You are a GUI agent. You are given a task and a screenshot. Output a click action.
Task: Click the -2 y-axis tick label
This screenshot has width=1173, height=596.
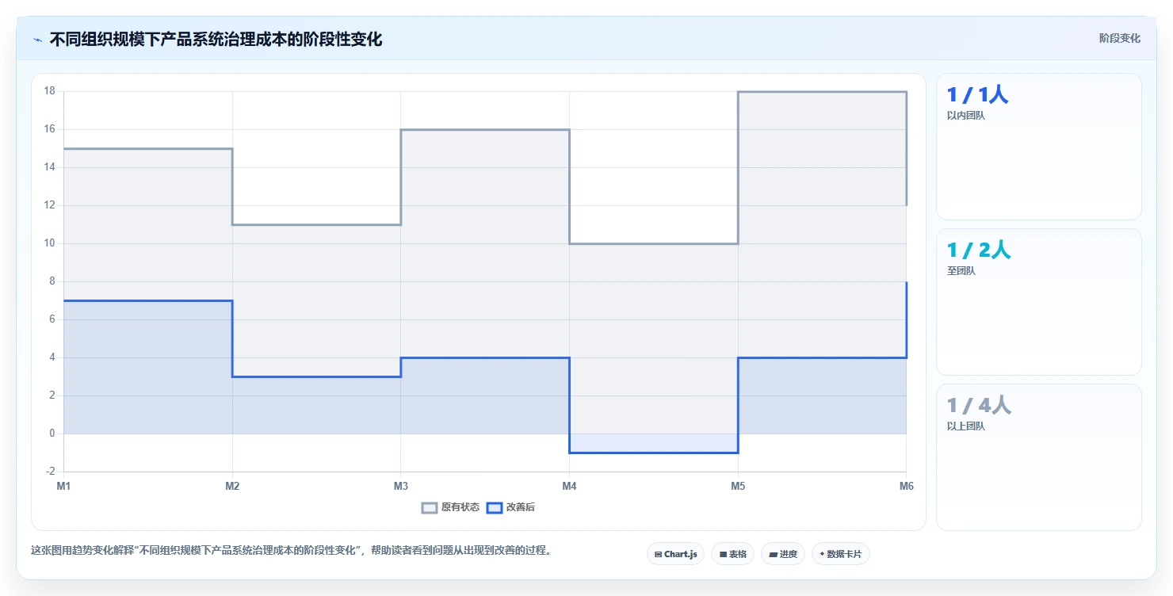[x=50, y=472]
